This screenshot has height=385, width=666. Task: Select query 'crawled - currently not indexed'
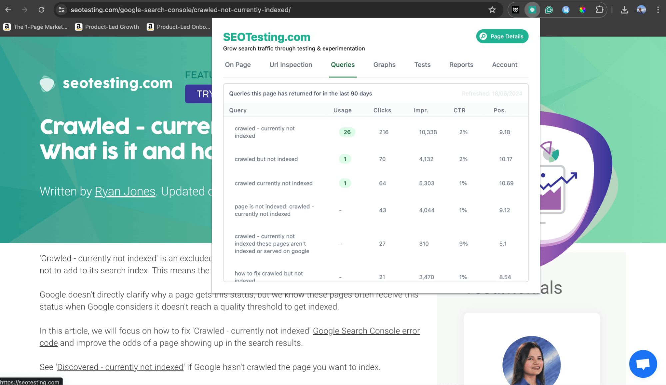tap(265, 132)
